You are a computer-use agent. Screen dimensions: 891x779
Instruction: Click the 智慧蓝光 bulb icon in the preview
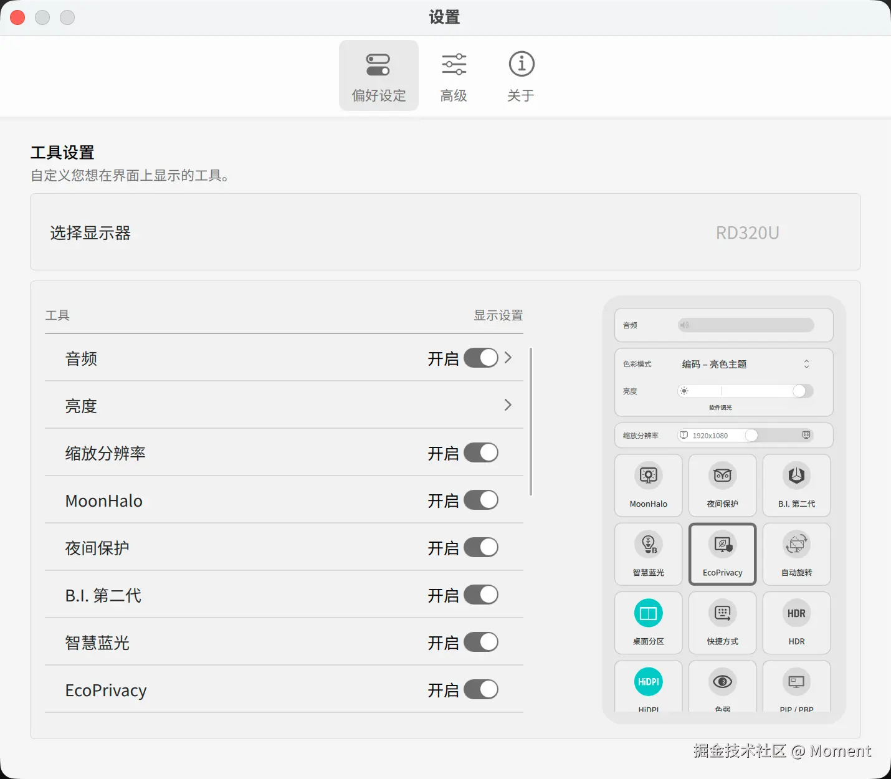point(649,544)
